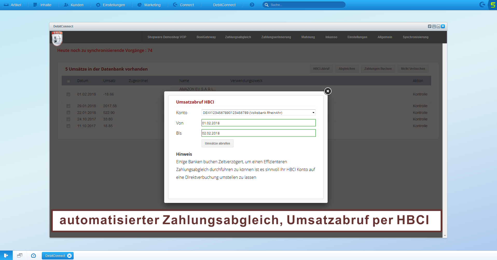
Task: Click the taskbar sidebar toggle icon
Action: pos(6,256)
